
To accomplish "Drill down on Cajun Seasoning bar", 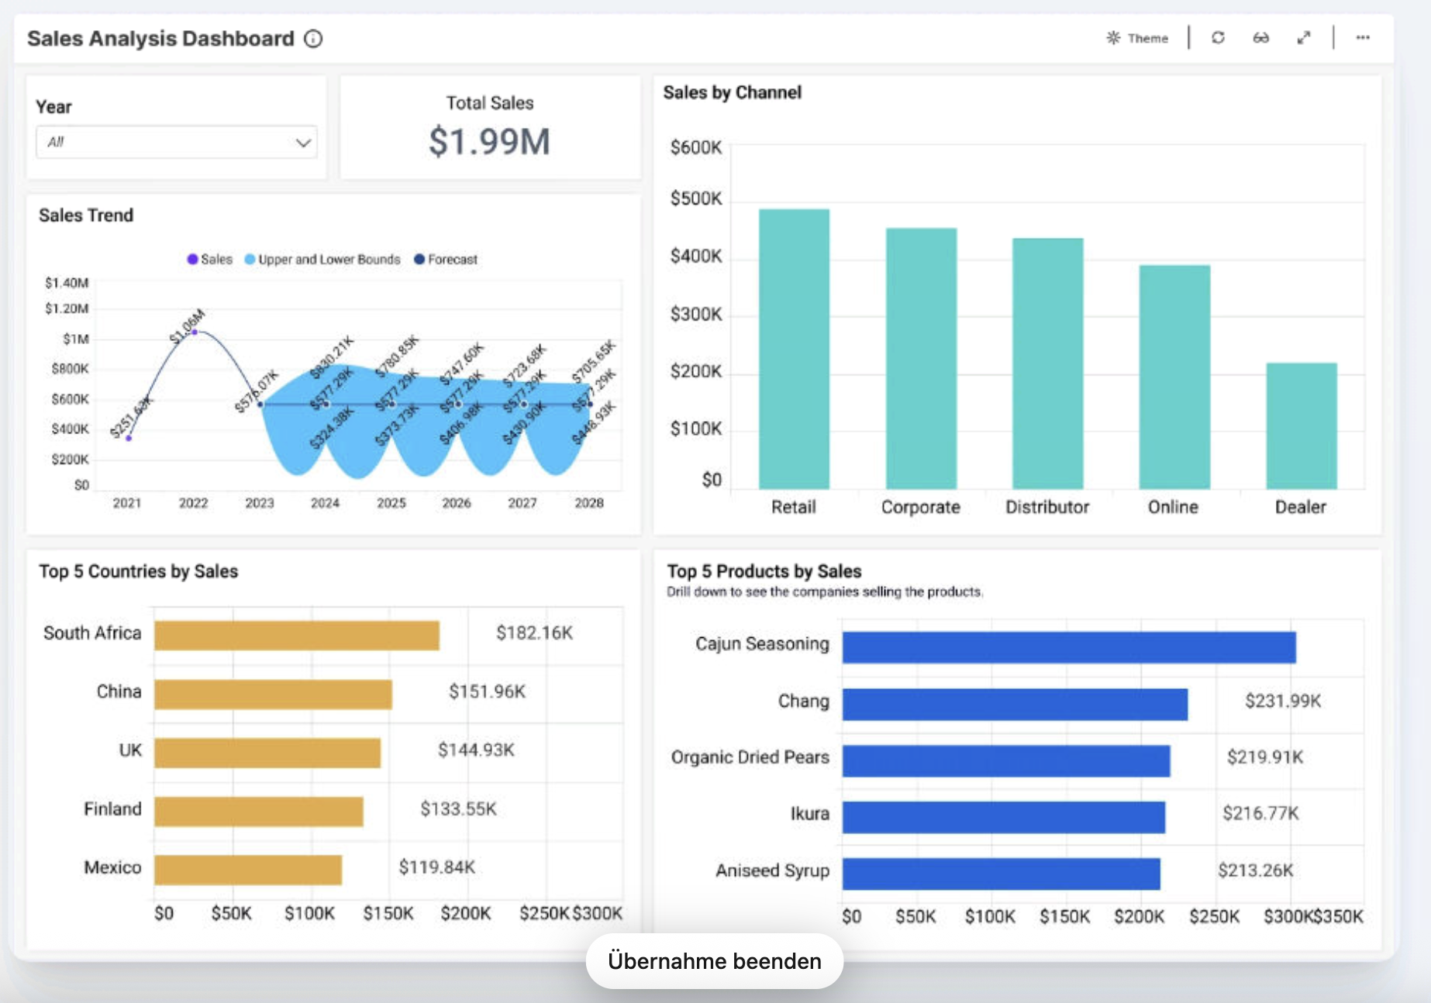I will [x=1069, y=647].
